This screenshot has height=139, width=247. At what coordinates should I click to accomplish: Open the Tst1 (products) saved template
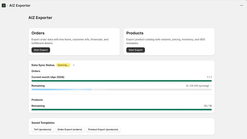[x=43, y=129]
